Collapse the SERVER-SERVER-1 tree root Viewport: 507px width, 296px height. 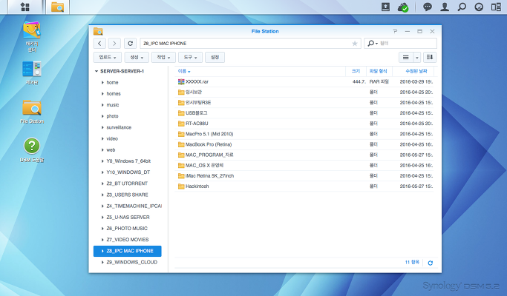(97, 71)
